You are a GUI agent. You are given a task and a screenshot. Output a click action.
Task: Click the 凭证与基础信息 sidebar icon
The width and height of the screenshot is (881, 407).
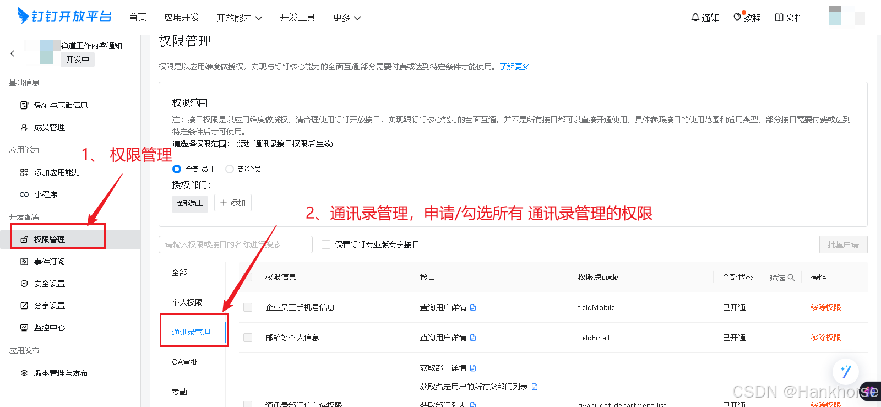[24, 105]
